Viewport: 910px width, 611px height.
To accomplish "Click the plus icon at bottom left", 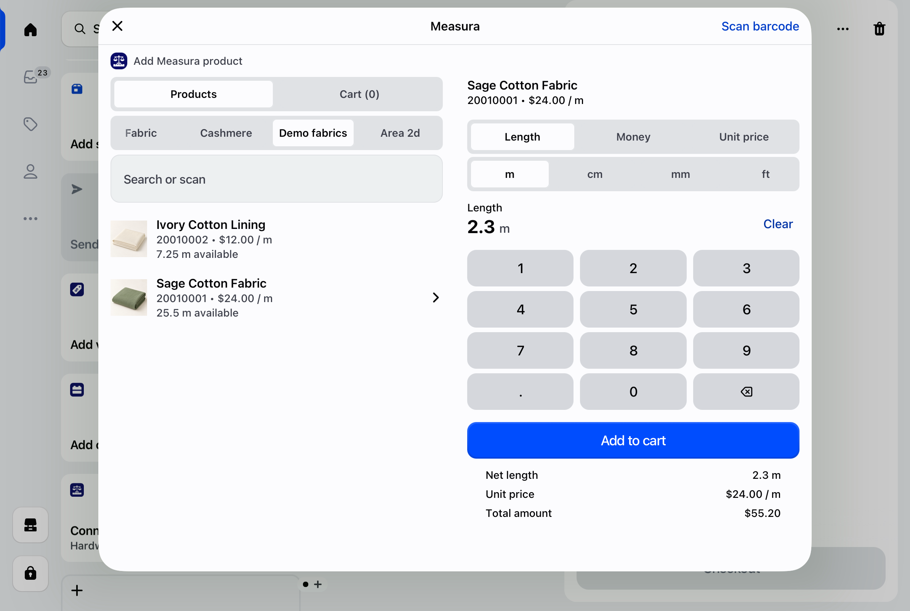I will pyautogui.click(x=77, y=590).
